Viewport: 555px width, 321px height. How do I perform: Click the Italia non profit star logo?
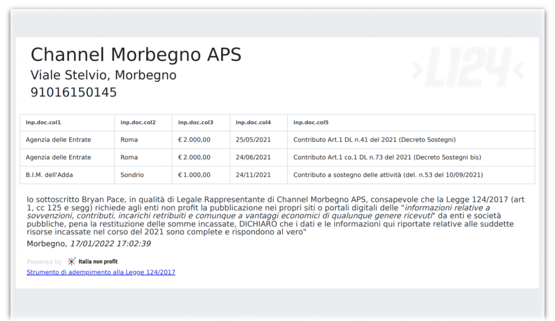72,261
